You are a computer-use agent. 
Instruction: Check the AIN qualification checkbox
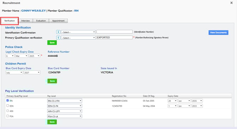pyautogui.click(x=7, y=111)
